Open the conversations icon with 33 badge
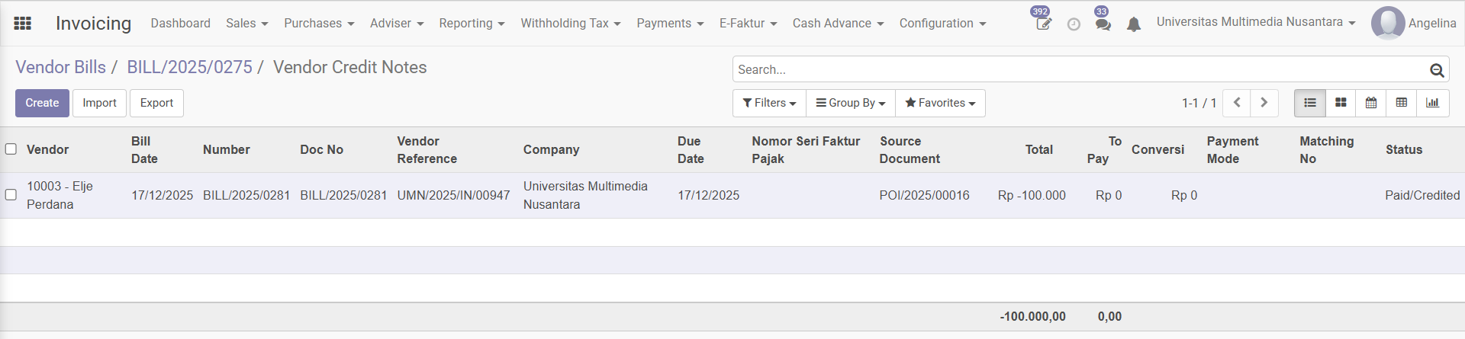 [x=1103, y=24]
